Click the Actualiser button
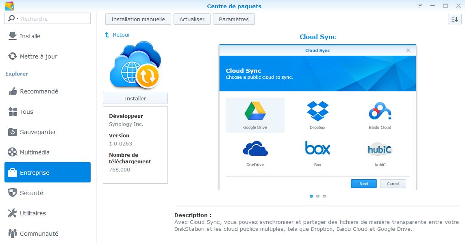465x243 pixels. click(192, 19)
